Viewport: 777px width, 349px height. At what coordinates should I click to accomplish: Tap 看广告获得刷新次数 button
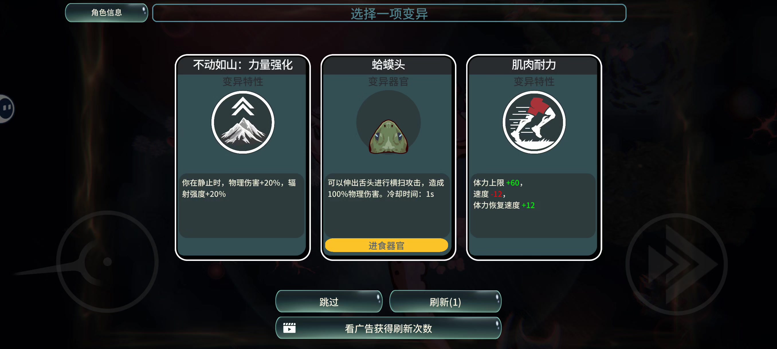388,328
